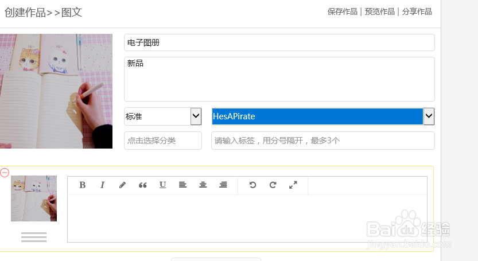
Task: Insert a blockquote with quote icon
Action: point(143,185)
